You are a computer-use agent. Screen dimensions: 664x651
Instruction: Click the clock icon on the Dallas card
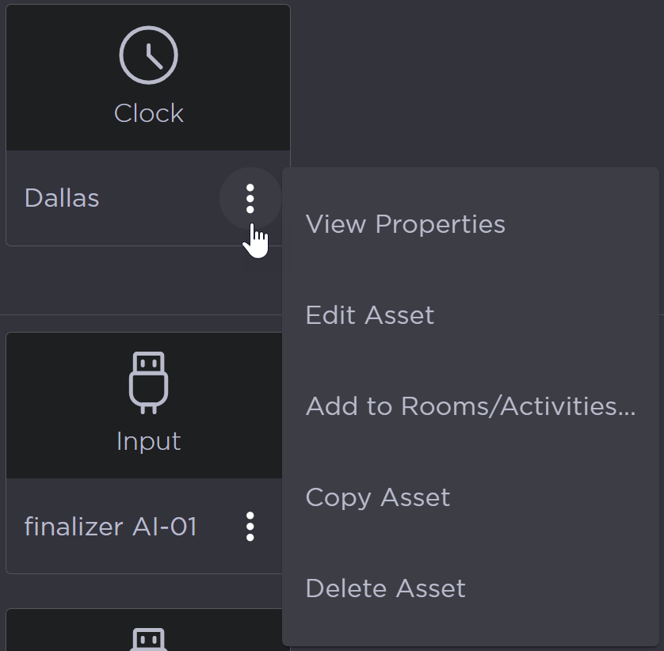(x=148, y=55)
